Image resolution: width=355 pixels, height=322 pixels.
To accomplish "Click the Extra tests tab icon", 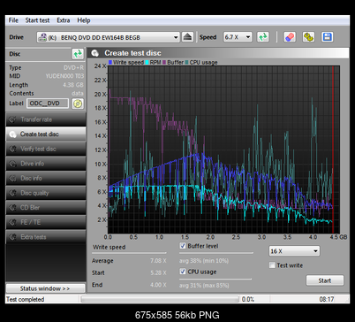I will (x=12, y=237).
